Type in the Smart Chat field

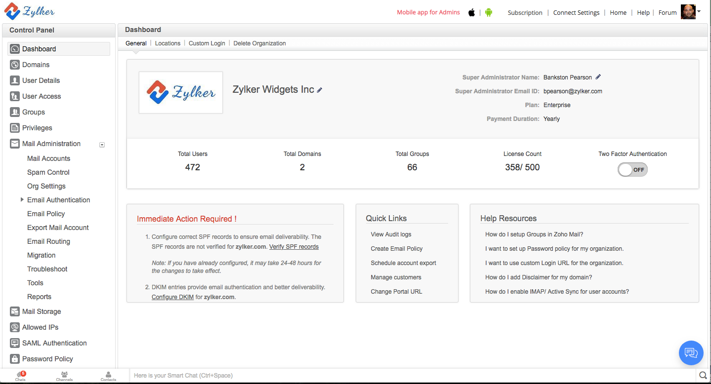tap(410, 376)
